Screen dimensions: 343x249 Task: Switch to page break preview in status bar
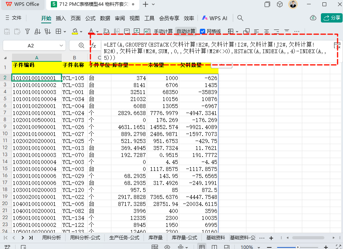tap(227, 247)
